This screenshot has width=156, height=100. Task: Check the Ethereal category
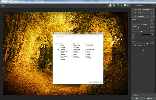pos(73,44)
